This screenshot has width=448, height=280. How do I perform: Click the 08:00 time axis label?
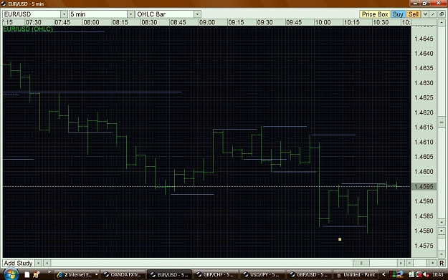pos(91,22)
